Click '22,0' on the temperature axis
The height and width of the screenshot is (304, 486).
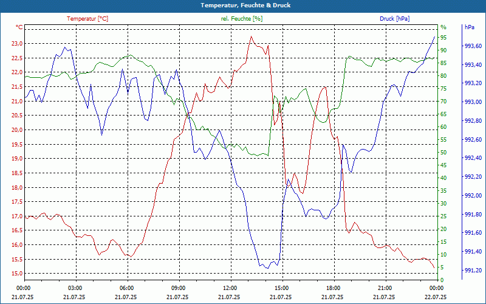(17, 72)
